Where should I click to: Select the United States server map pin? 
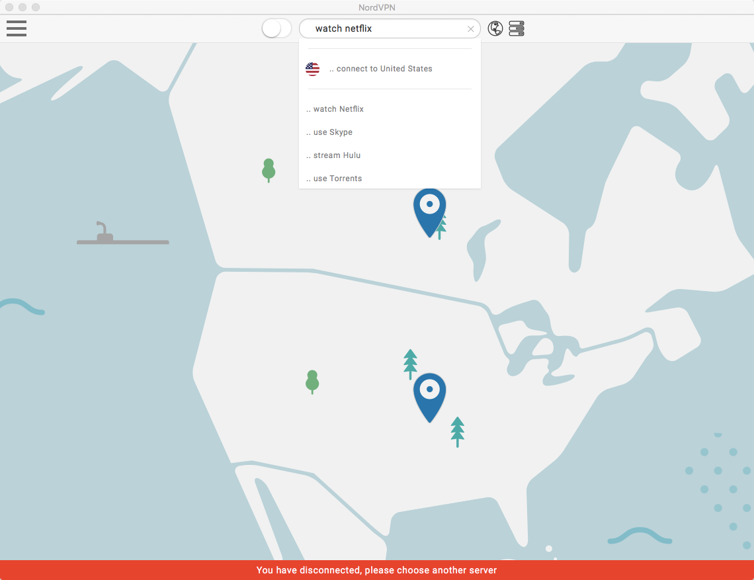(429, 397)
